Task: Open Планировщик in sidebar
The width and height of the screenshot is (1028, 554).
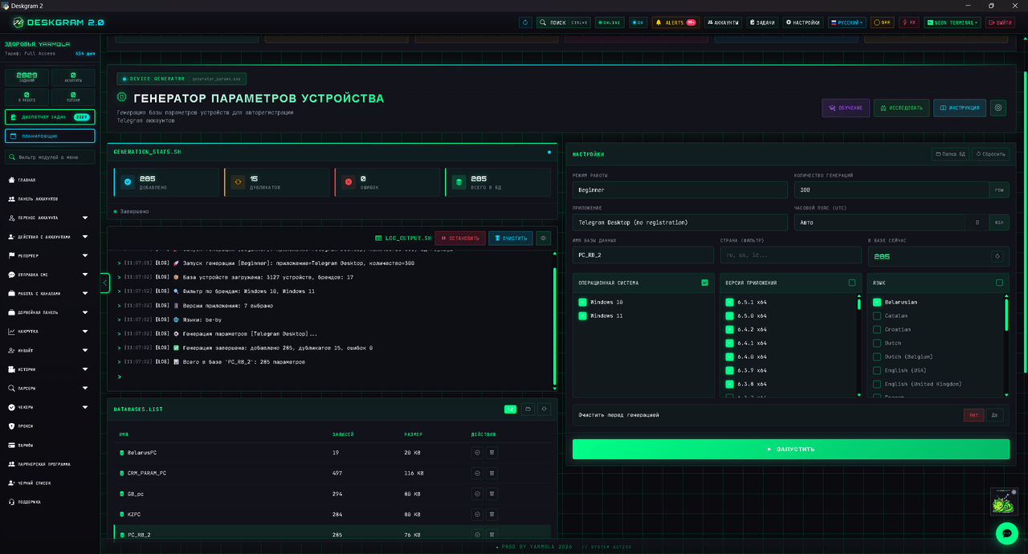Action: point(50,136)
